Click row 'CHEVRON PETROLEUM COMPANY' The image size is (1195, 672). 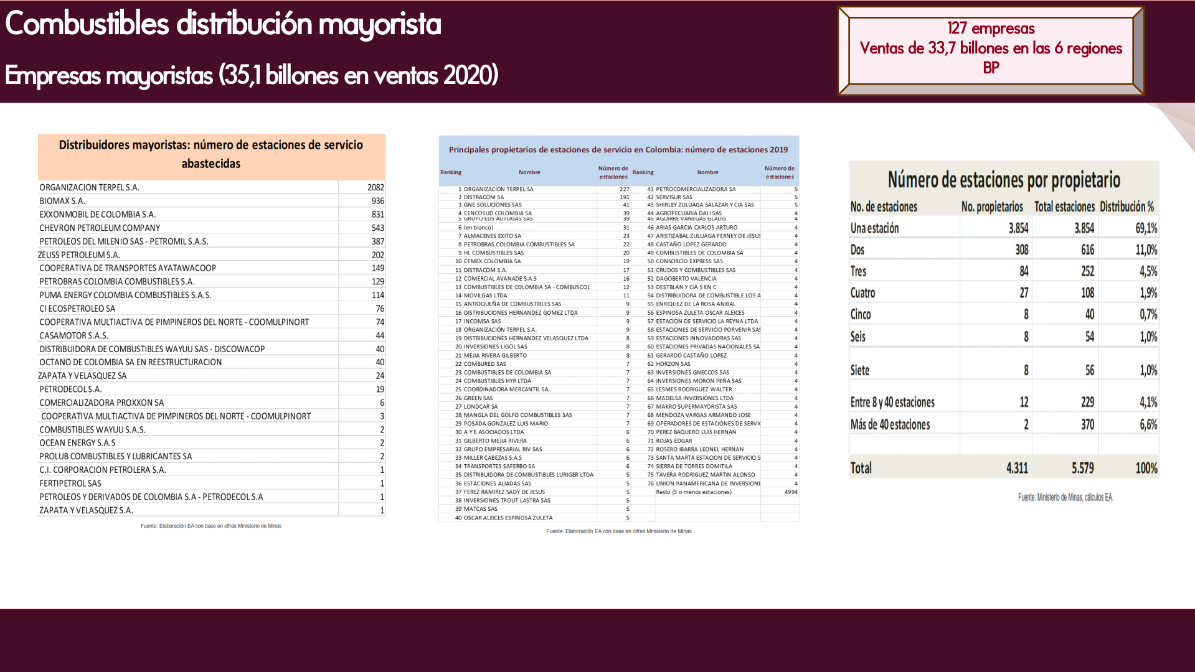click(x=212, y=228)
